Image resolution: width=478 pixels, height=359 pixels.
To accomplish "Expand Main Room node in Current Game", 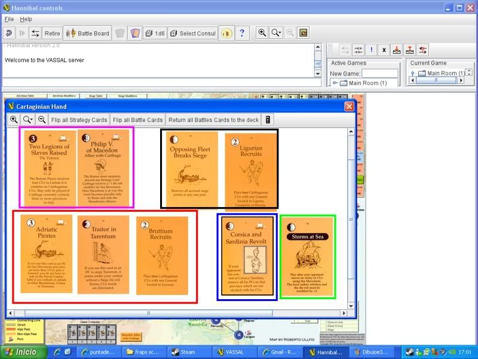I will (413, 73).
